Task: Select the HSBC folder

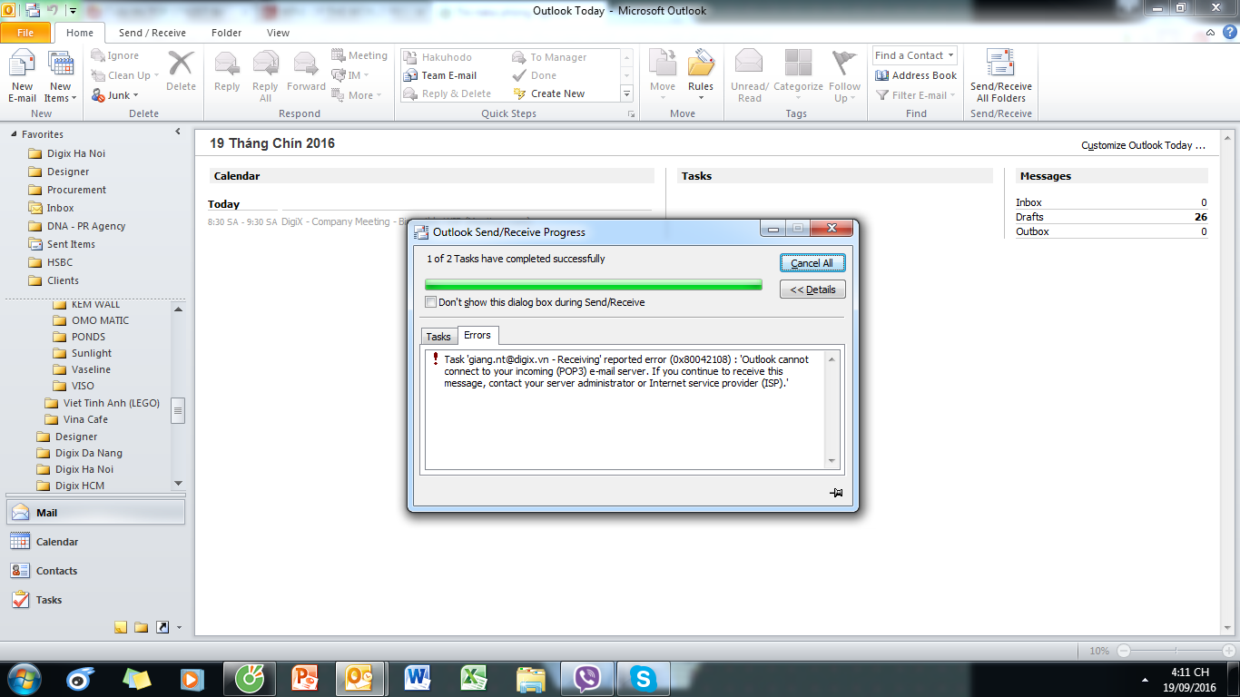Action: 60,262
